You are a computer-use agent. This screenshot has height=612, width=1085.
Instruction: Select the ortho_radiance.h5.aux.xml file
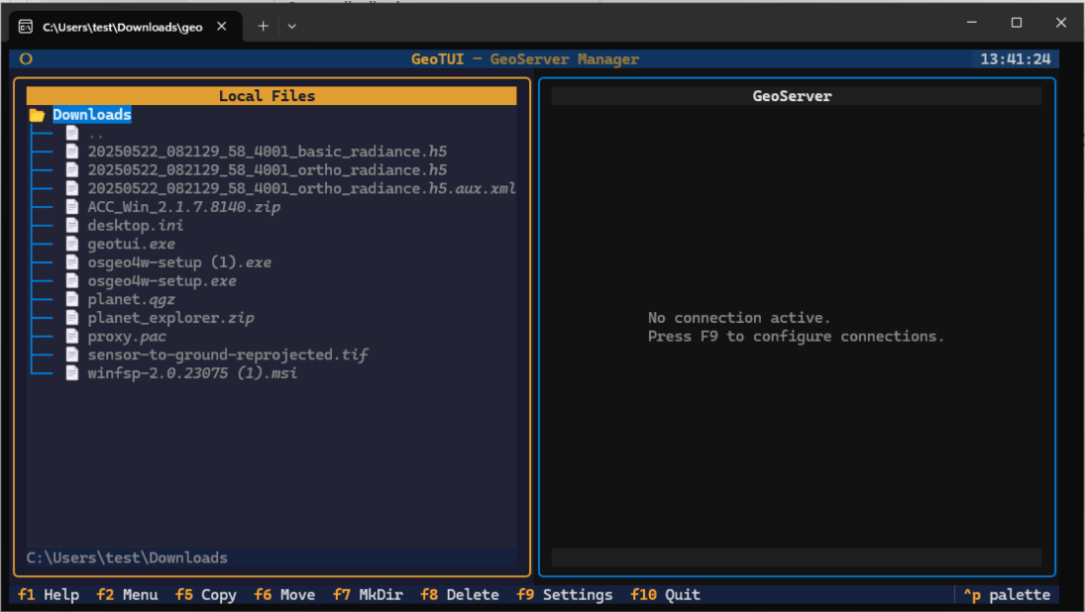(301, 188)
